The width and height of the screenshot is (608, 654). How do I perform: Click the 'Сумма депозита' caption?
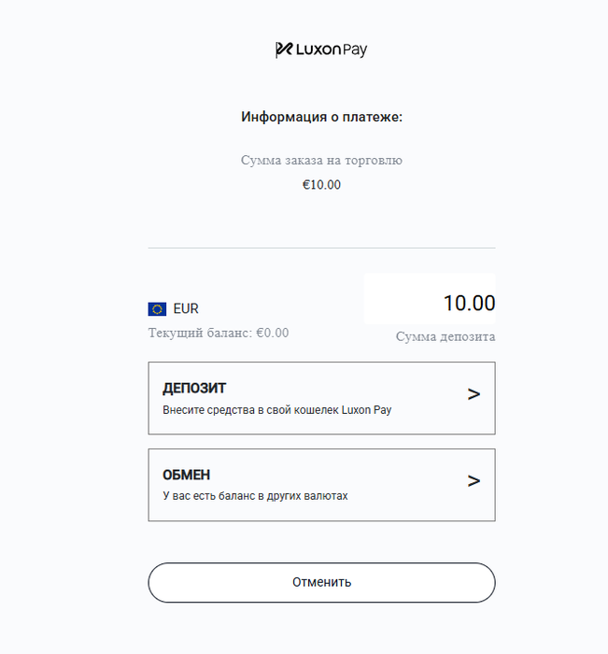(445, 336)
